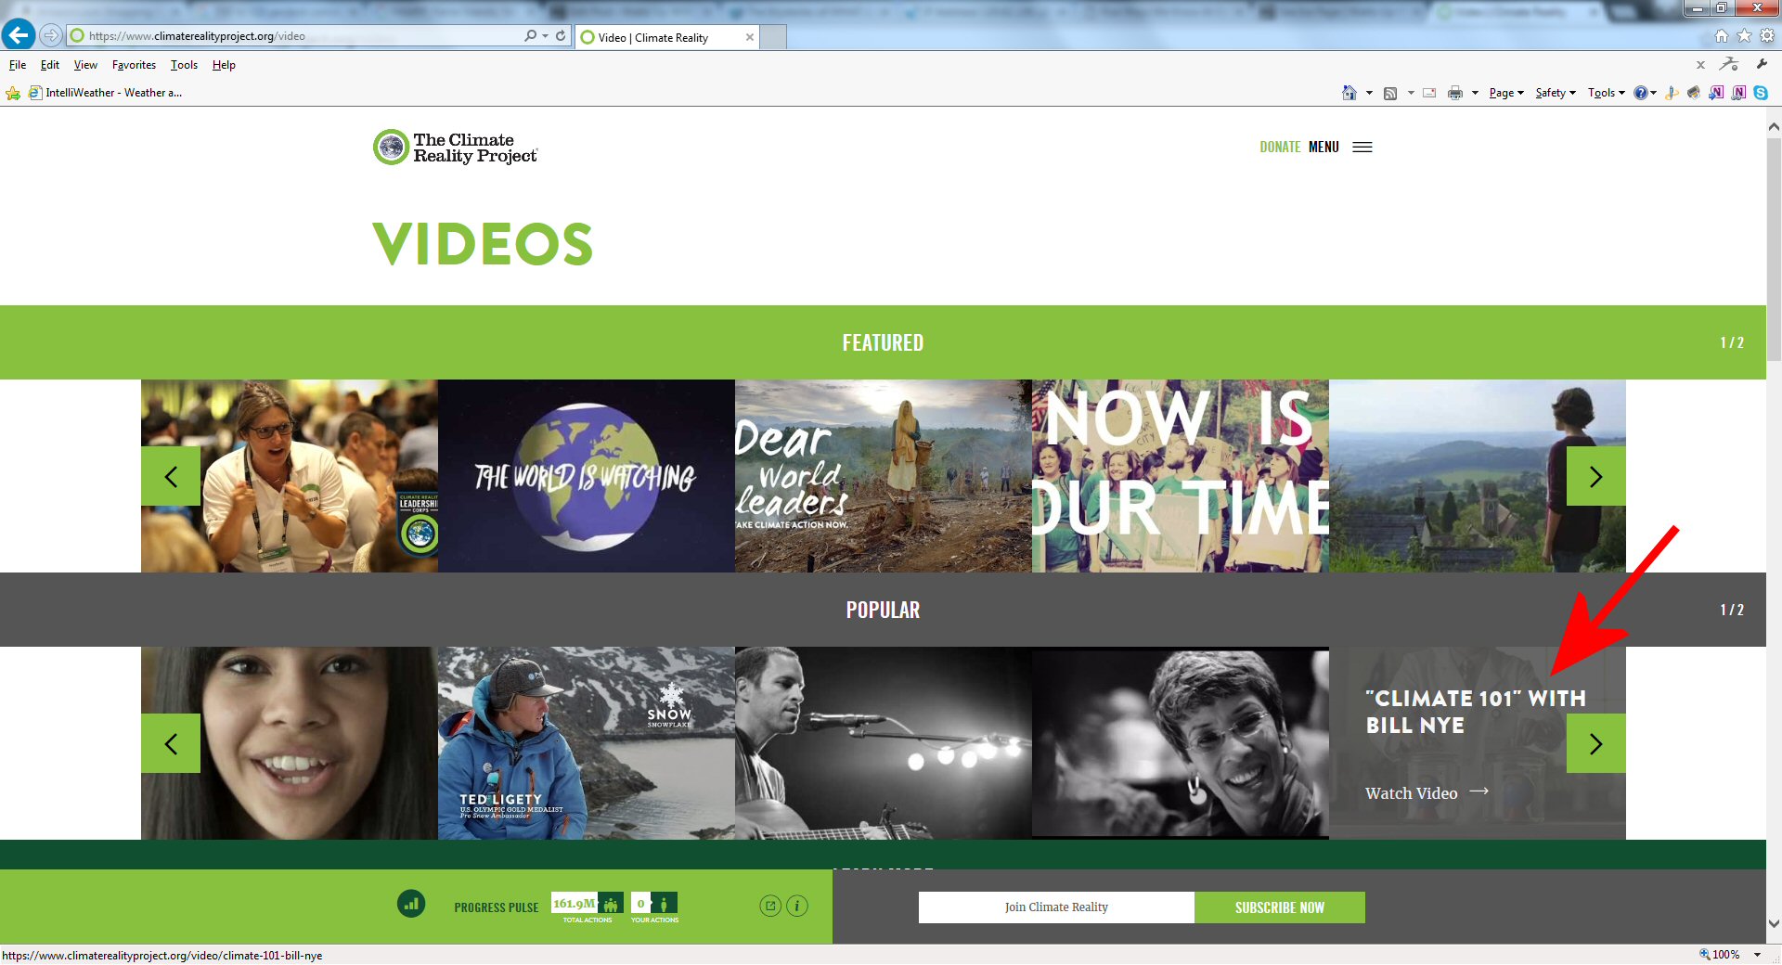Click the address bar search magnifier icon

530,36
